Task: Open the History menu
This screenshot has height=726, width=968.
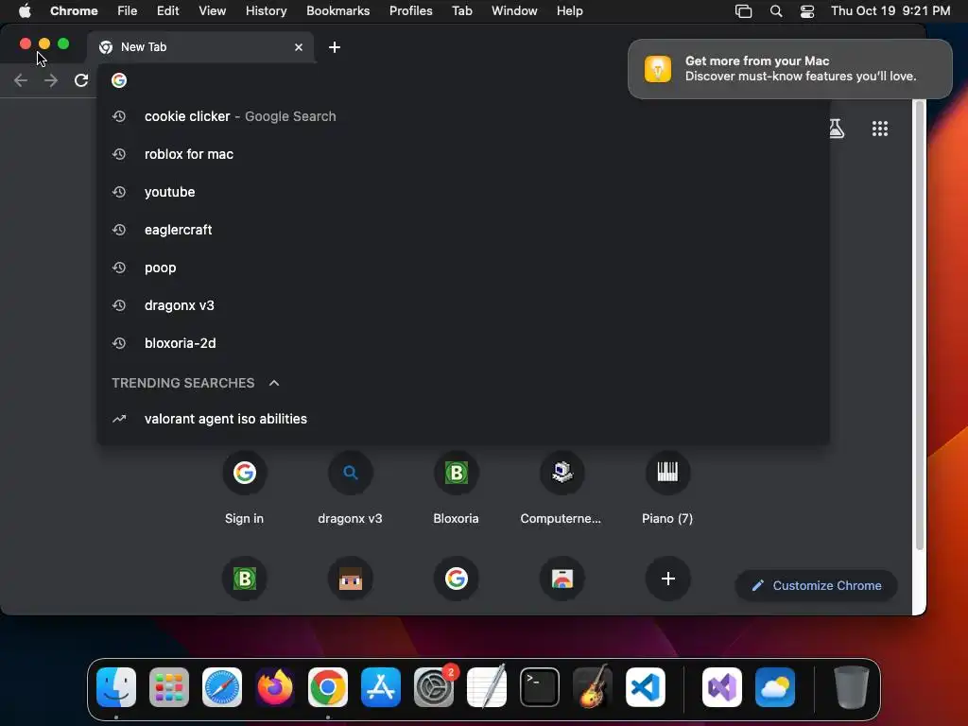Action: click(266, 10)
